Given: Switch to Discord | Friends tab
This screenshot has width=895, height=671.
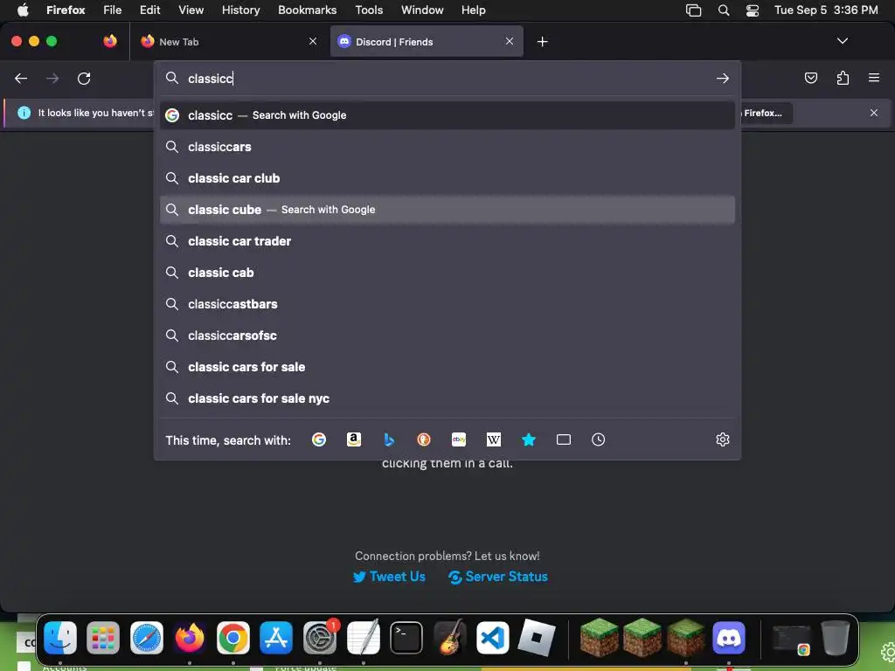Looking at the screenshot, I should coord(427,42).
